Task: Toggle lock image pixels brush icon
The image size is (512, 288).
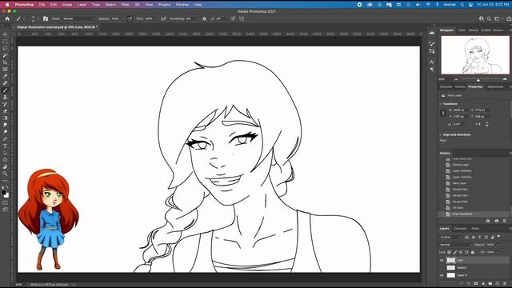Action: [x=455, y=252]
